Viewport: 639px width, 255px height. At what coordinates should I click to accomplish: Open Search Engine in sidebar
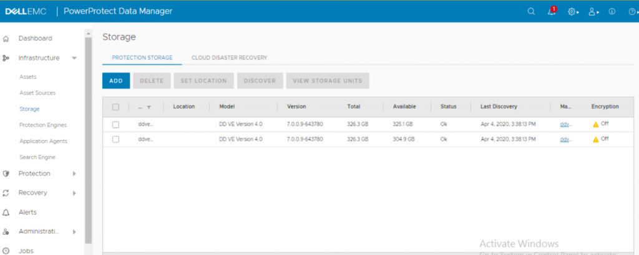point(37,157)
